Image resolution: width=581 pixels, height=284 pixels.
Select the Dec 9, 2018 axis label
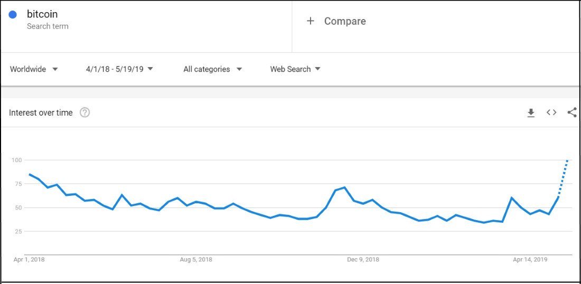pyautogui.click(x=363, y=260)
